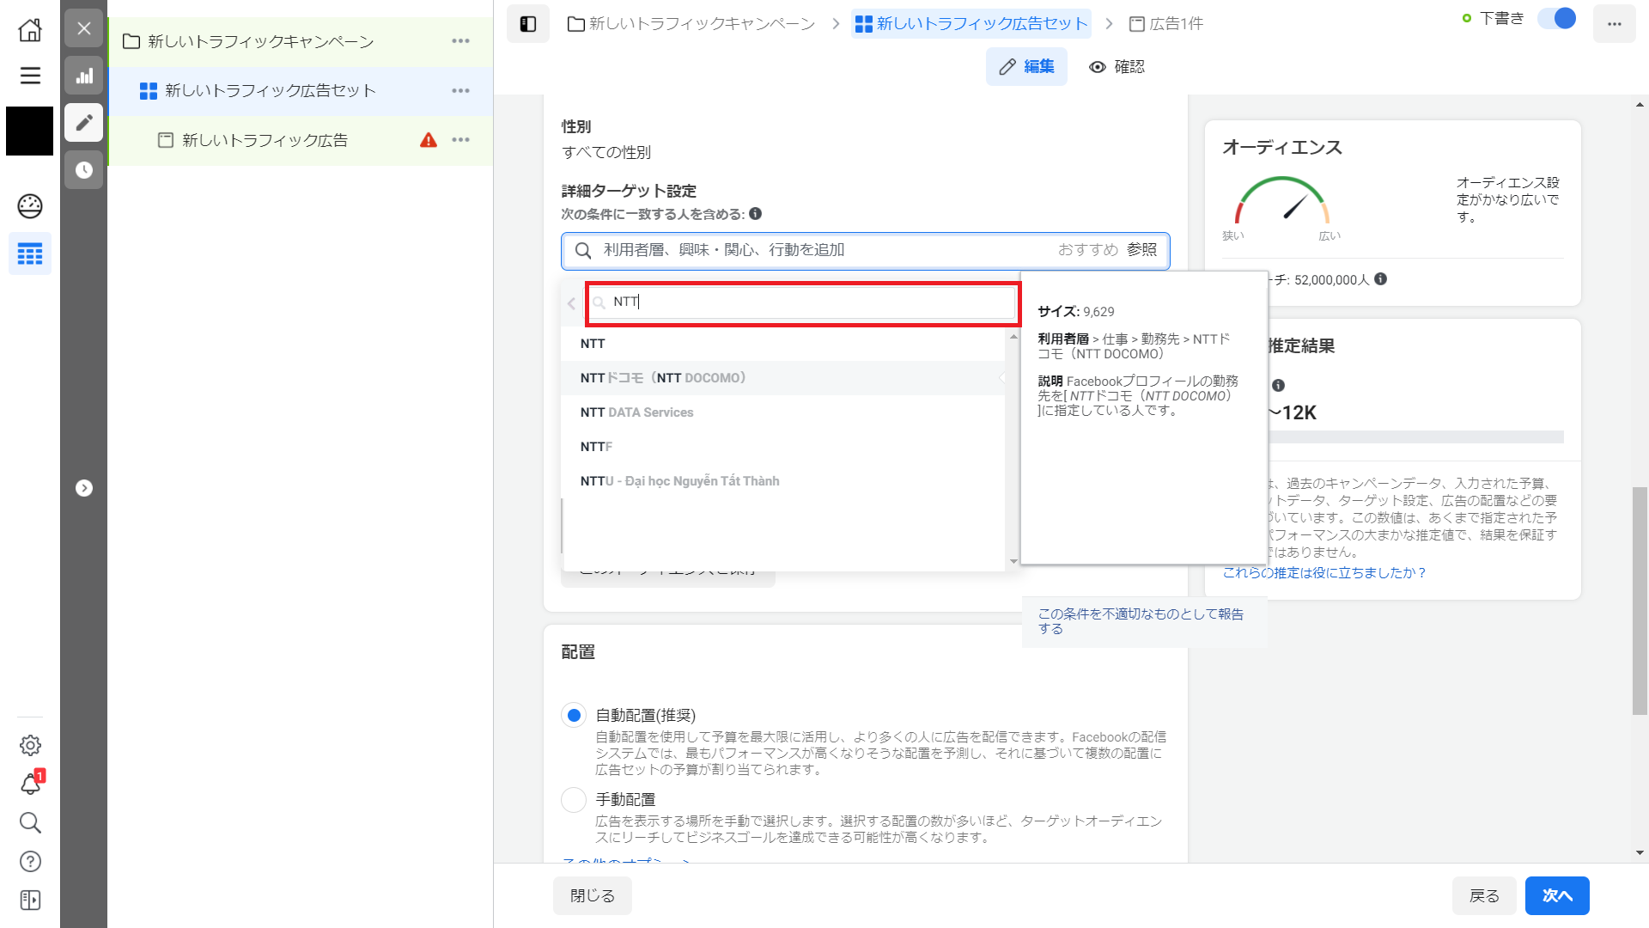
Task: Click info icon in the 推定結果 panel
Action: 1278,386
